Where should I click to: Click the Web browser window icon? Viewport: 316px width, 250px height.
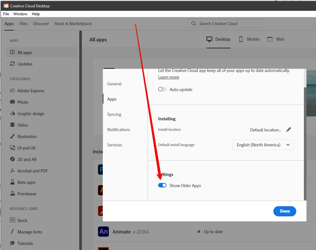coord(270,39)
